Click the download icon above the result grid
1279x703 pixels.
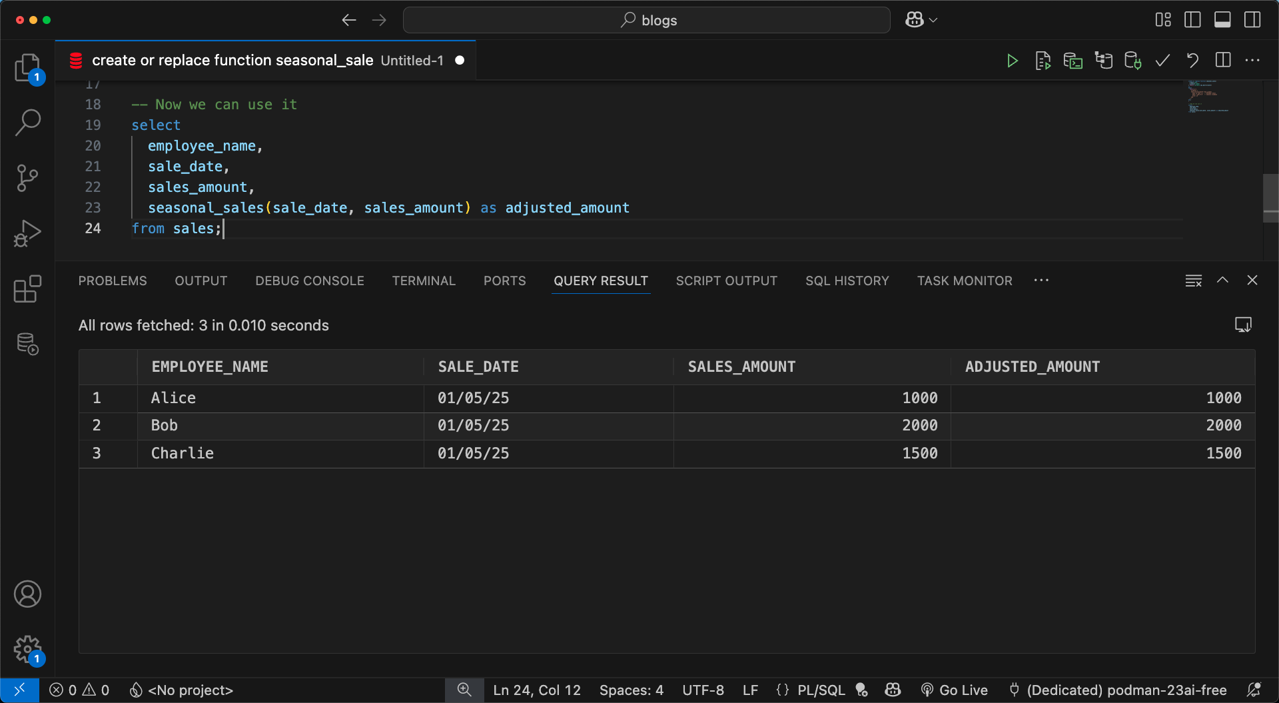tap(1243, 325)
